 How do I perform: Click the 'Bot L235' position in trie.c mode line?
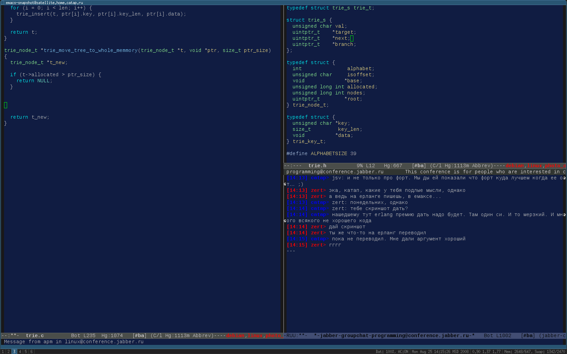click(x=83, y=335)
